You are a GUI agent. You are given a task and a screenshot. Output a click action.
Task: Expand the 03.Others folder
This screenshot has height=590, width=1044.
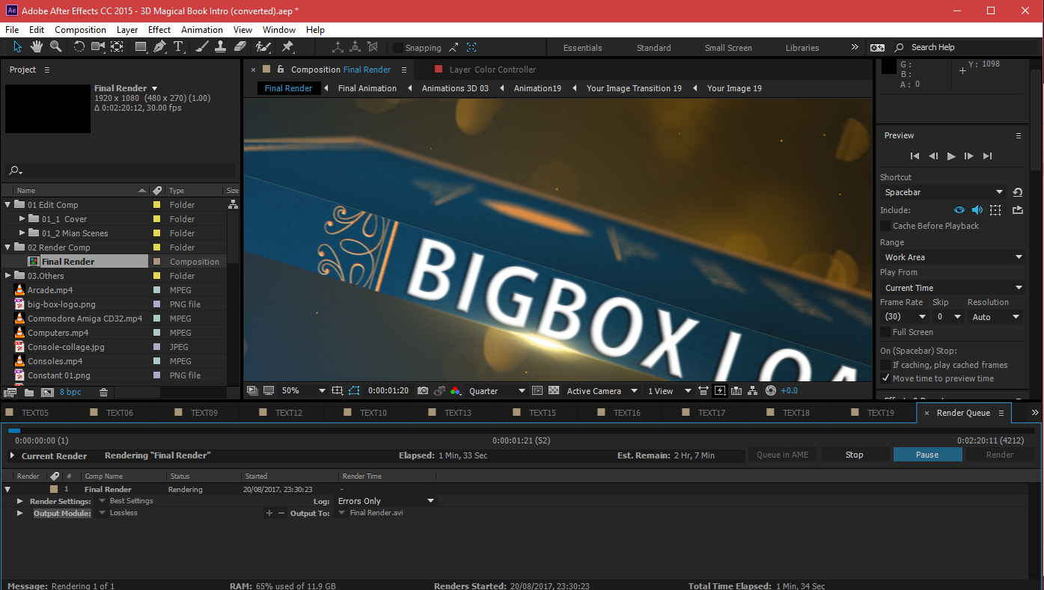click(x=8, y=276)
